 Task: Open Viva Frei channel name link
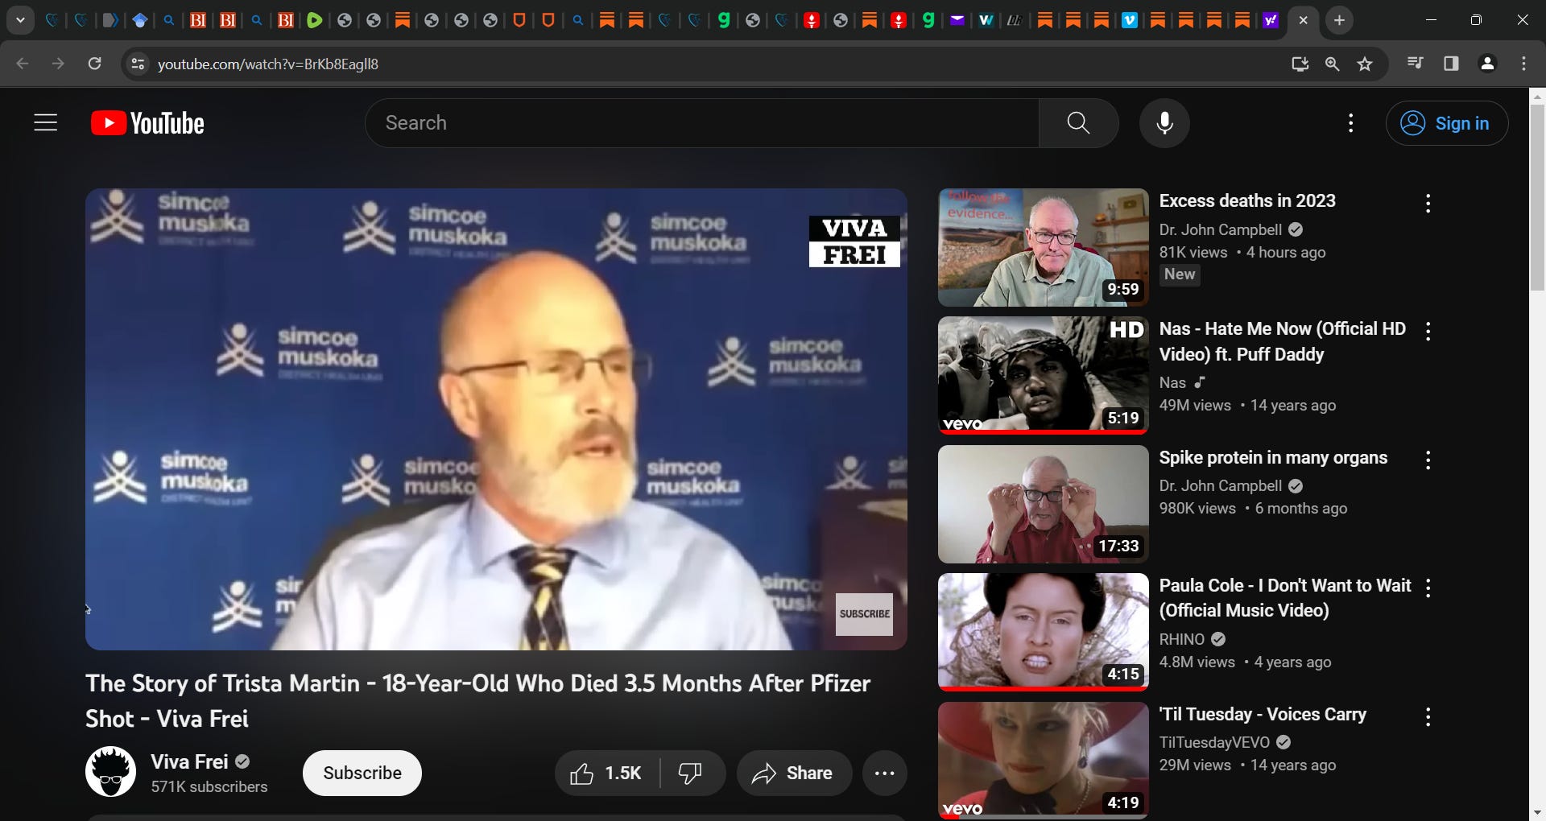pos(189,761)
